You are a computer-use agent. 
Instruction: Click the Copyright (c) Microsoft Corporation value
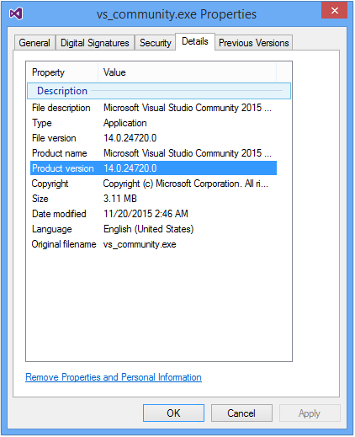coord(186,184)
